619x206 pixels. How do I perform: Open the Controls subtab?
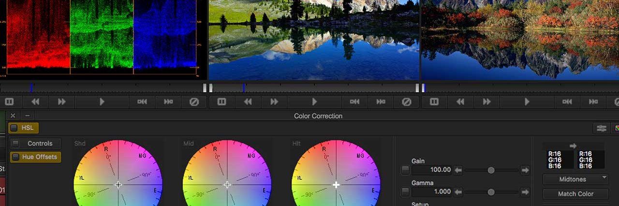(40, 143)
